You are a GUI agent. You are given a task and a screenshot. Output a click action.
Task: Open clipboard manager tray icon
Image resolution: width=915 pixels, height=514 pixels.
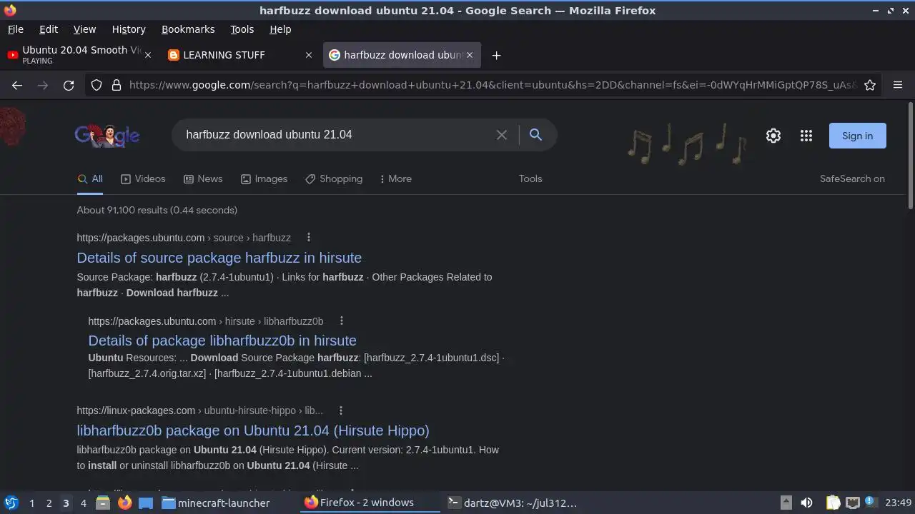click(834, 503)
